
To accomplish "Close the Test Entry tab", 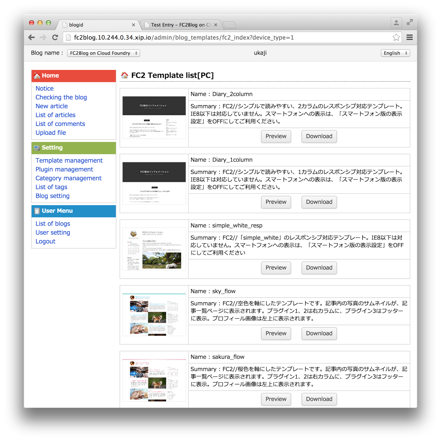I will 216,25.
